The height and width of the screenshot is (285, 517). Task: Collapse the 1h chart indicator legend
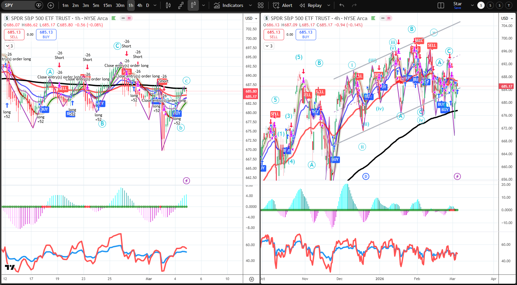click(9, 46)
